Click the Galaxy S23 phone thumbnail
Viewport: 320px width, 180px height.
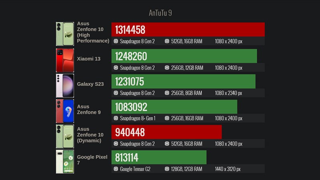tap(65, 86)
